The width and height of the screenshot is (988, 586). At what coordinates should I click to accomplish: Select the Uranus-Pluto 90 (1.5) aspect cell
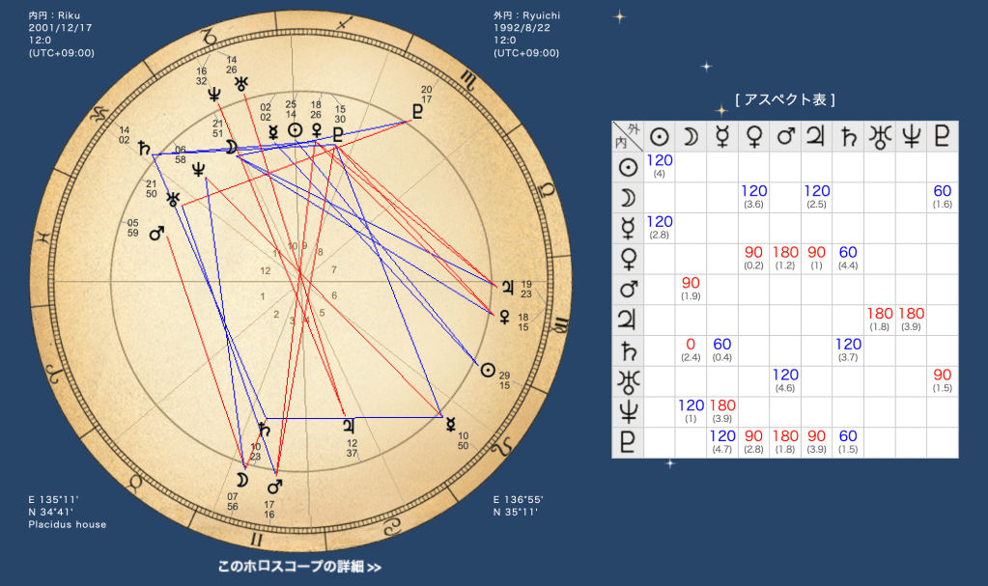[943, 380]
